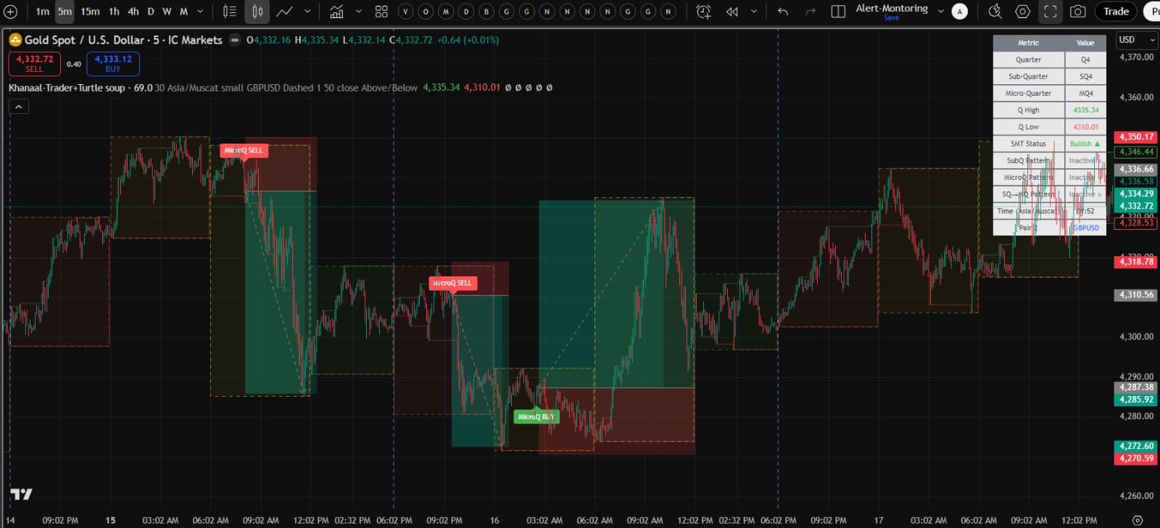
Task: Switch to the 4h timeframe
Action: [x=133, y=12]
